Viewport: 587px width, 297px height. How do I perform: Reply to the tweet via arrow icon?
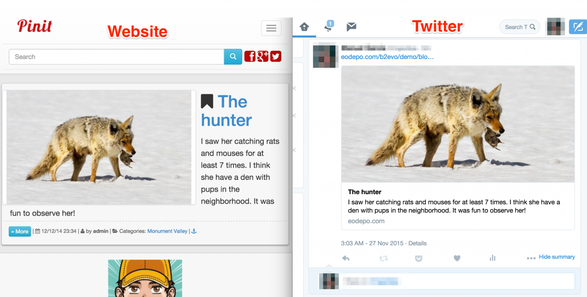[346, 258]
